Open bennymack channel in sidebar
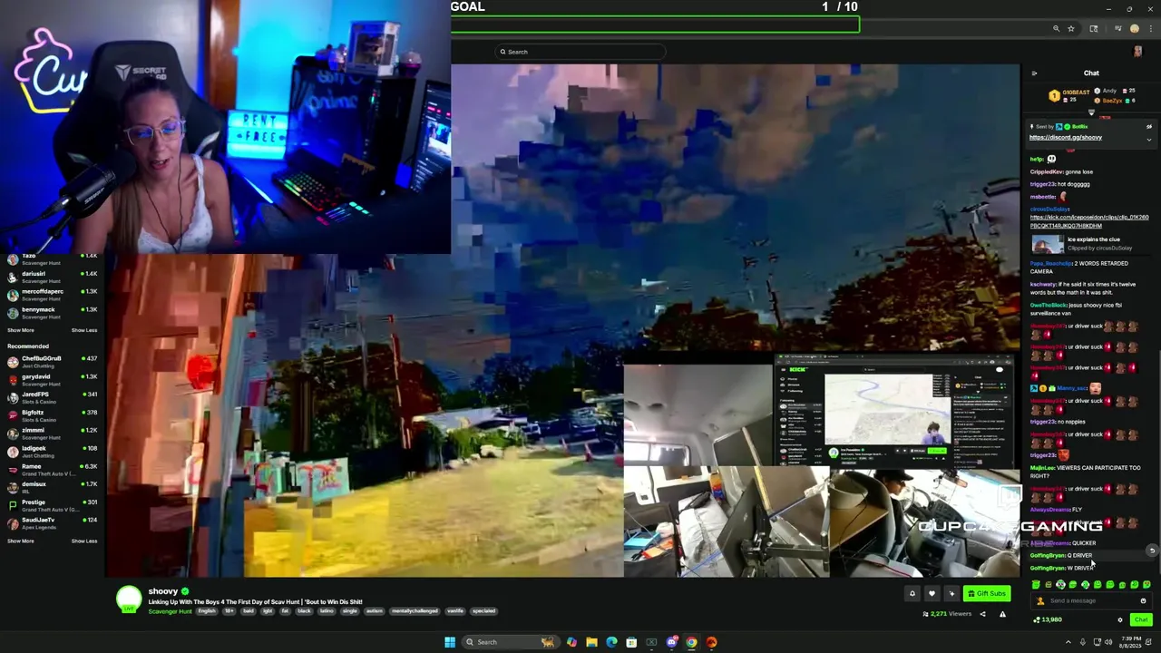This screenshot has height=653, width=1161. tap(53, 313)
